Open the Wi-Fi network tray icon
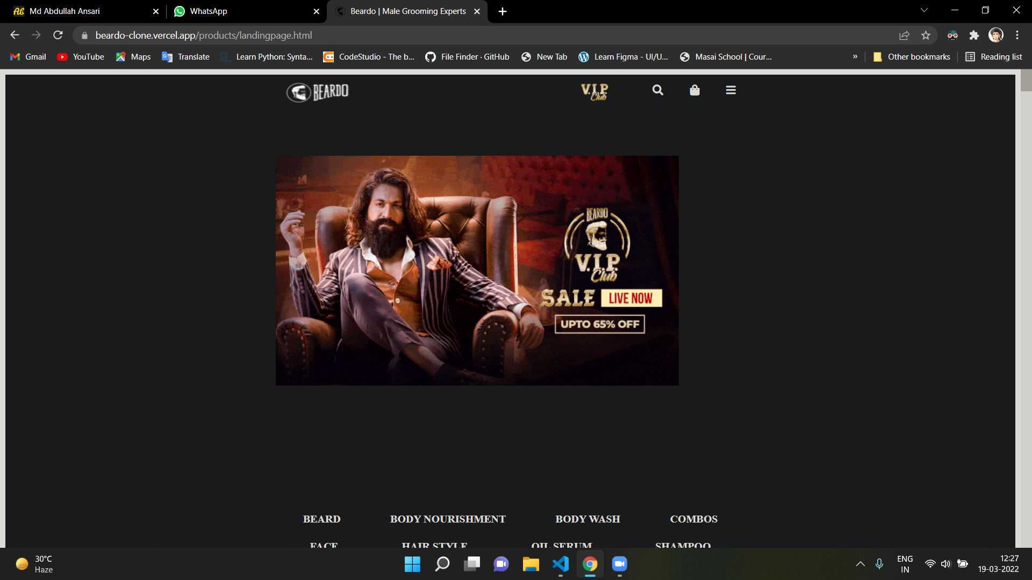This screenshot has width=1032, height=580. 930,564
